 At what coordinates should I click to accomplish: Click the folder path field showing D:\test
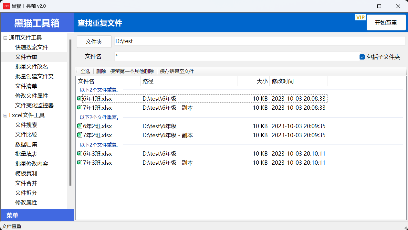pos(260,41)
